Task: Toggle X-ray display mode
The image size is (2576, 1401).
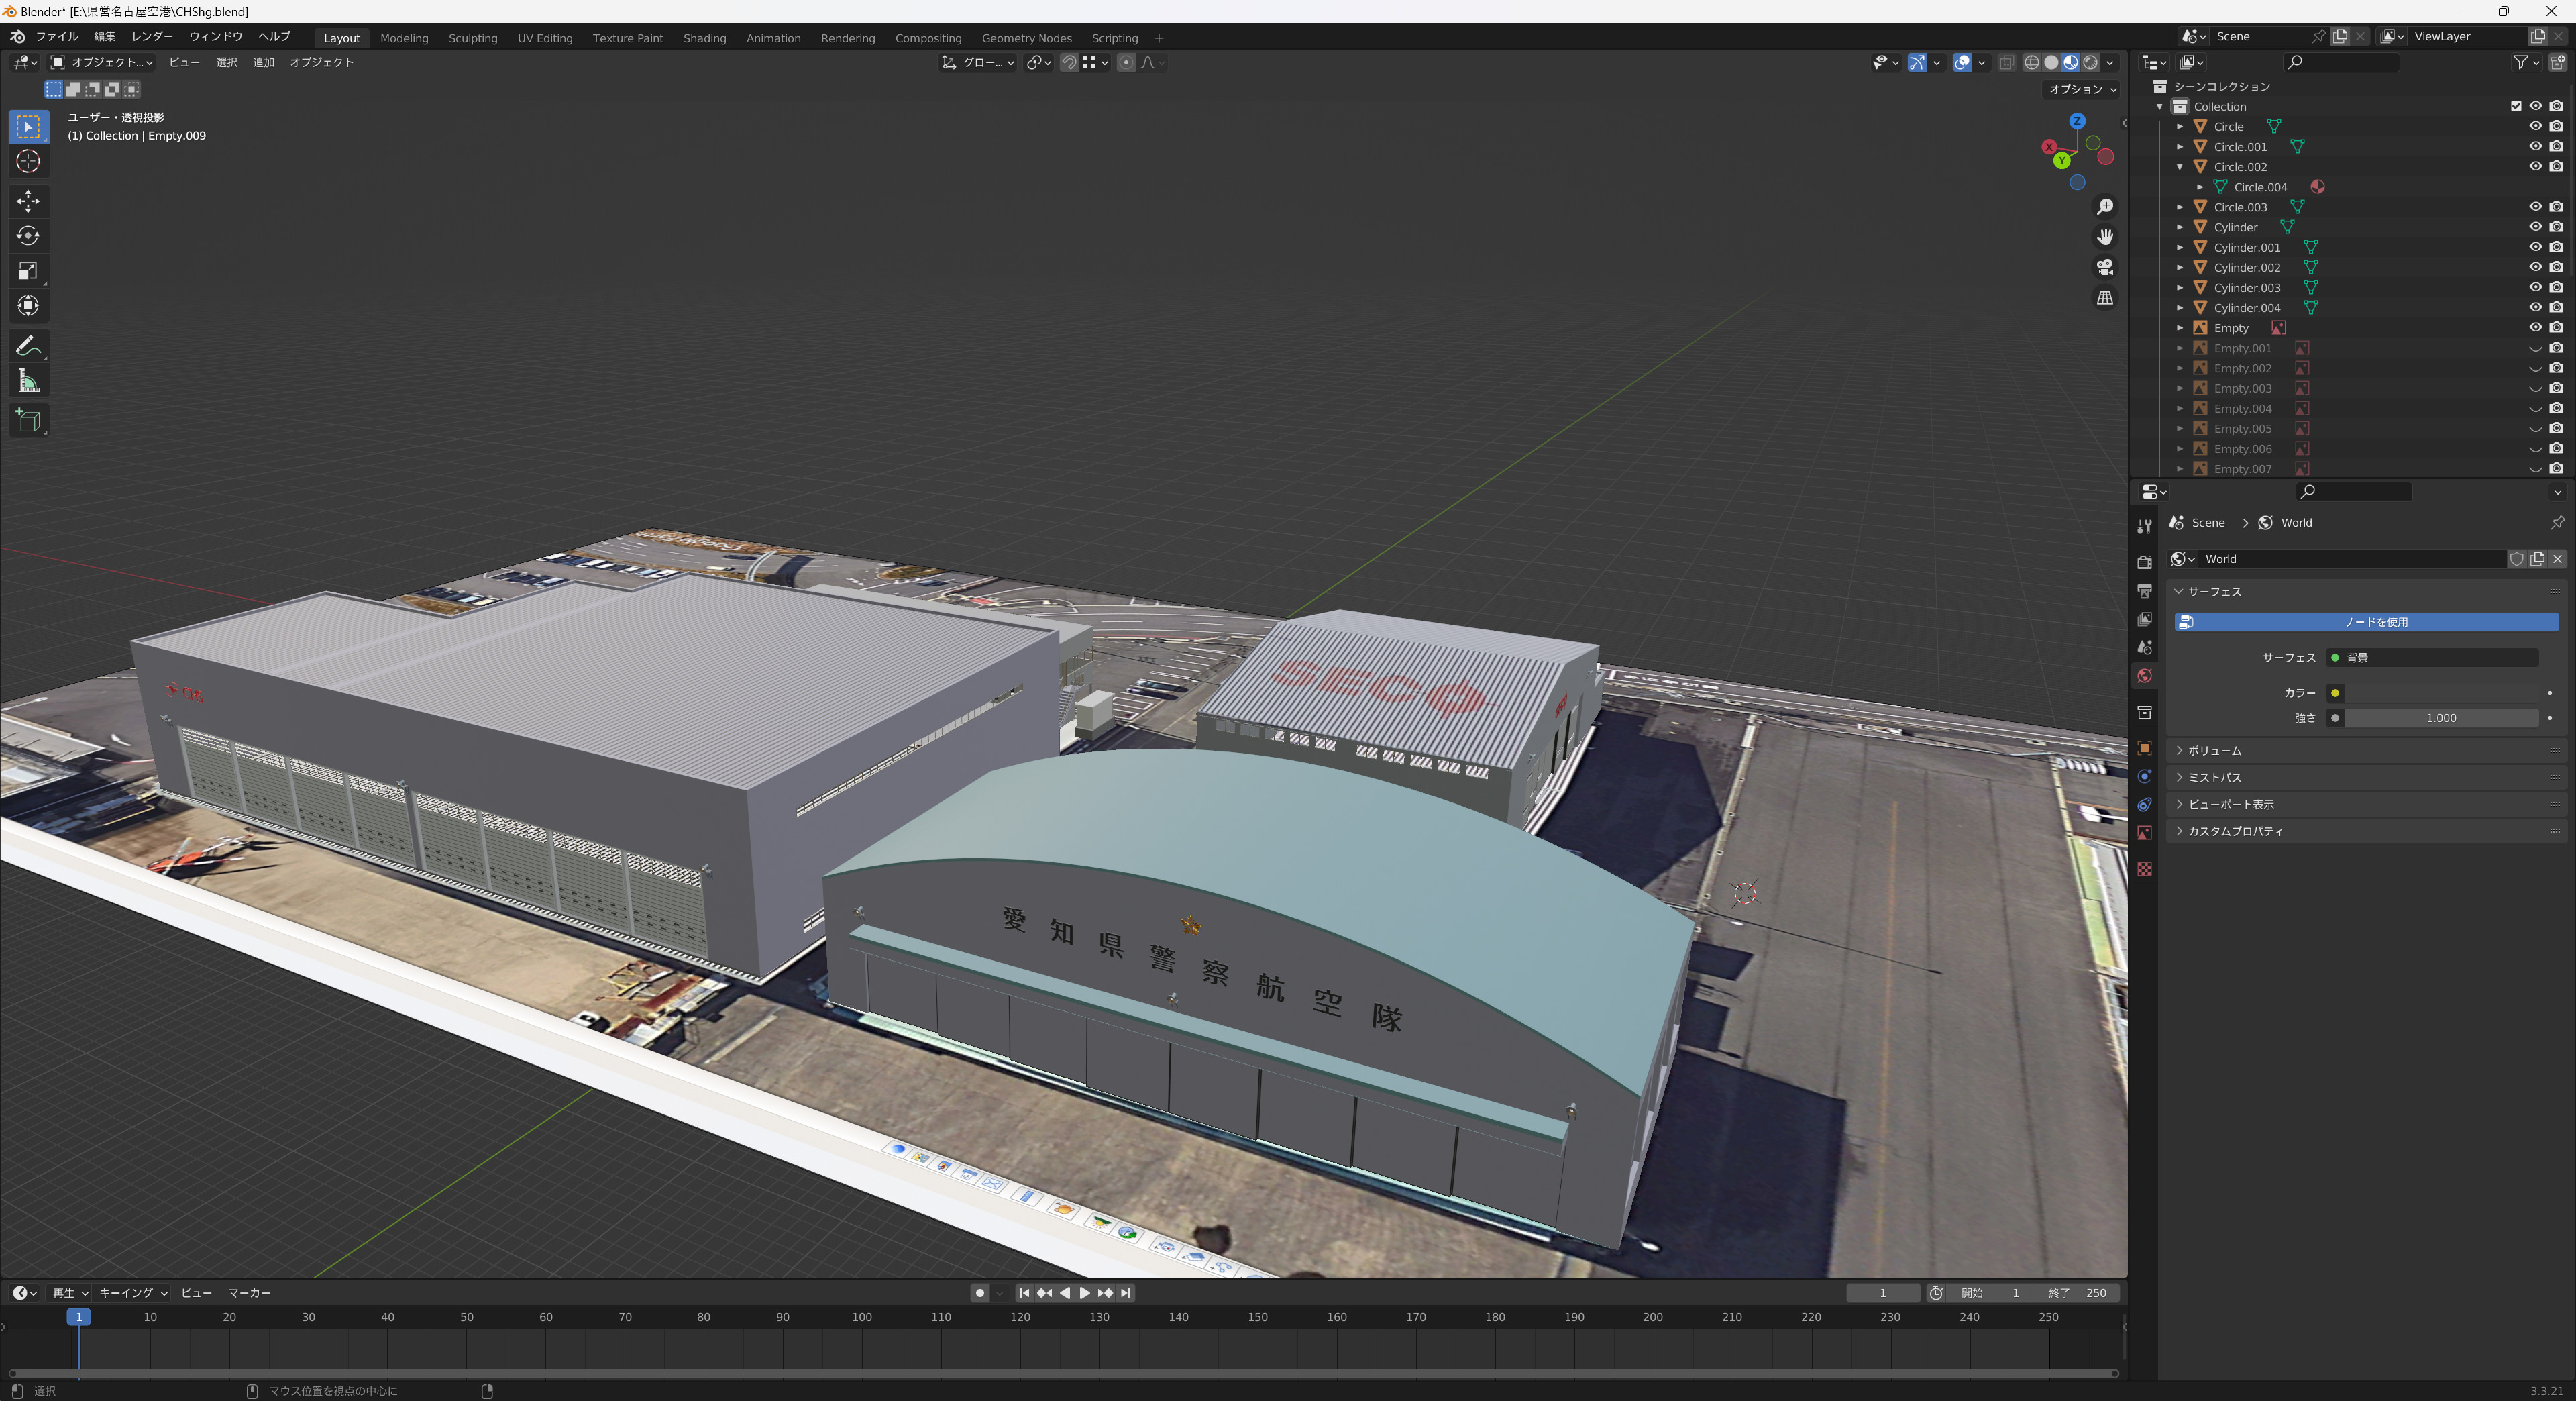Action: pos(2006,62)
